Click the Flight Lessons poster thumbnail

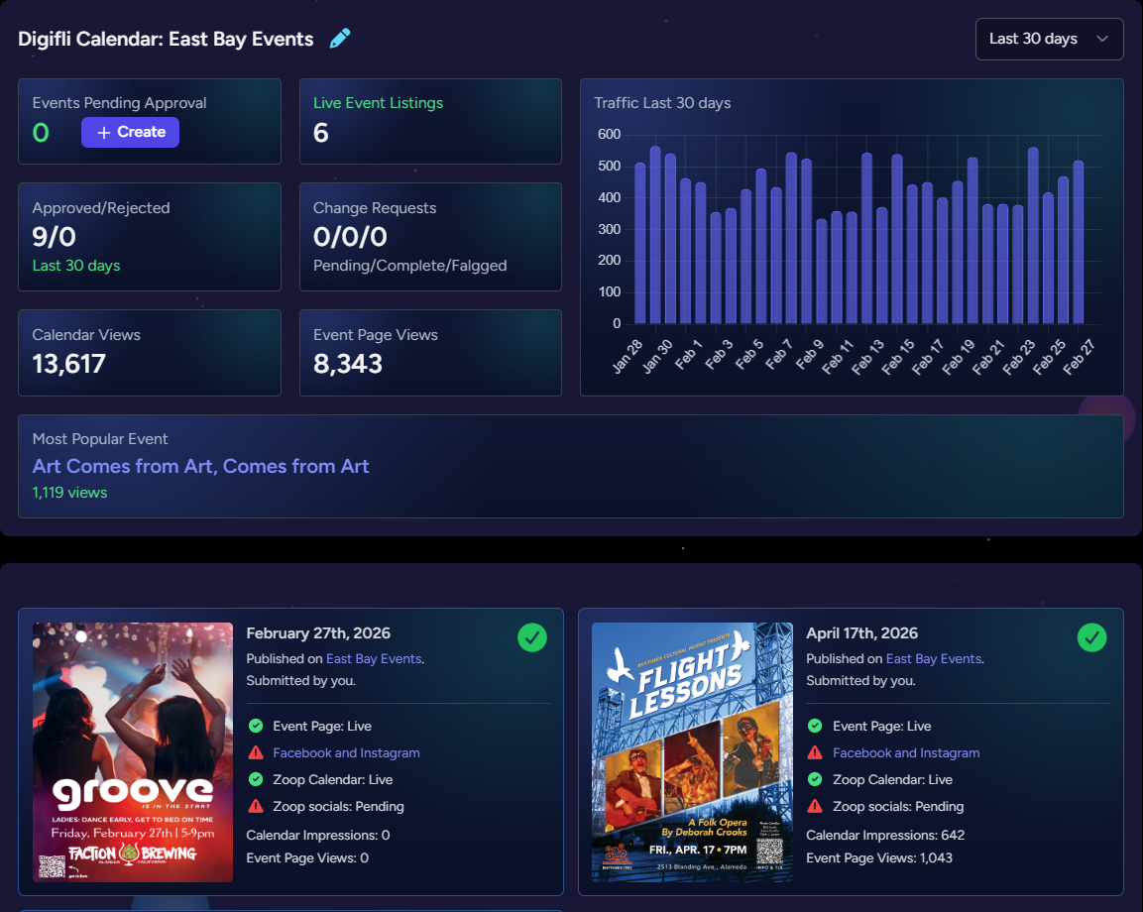pos(692,751)
